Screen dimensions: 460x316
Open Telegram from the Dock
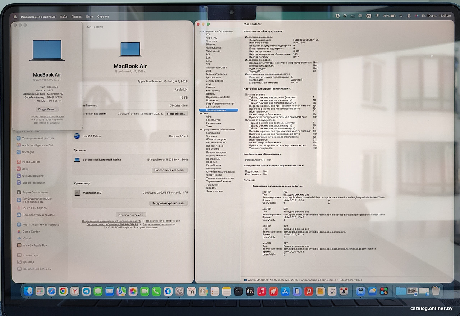[86, 291]
